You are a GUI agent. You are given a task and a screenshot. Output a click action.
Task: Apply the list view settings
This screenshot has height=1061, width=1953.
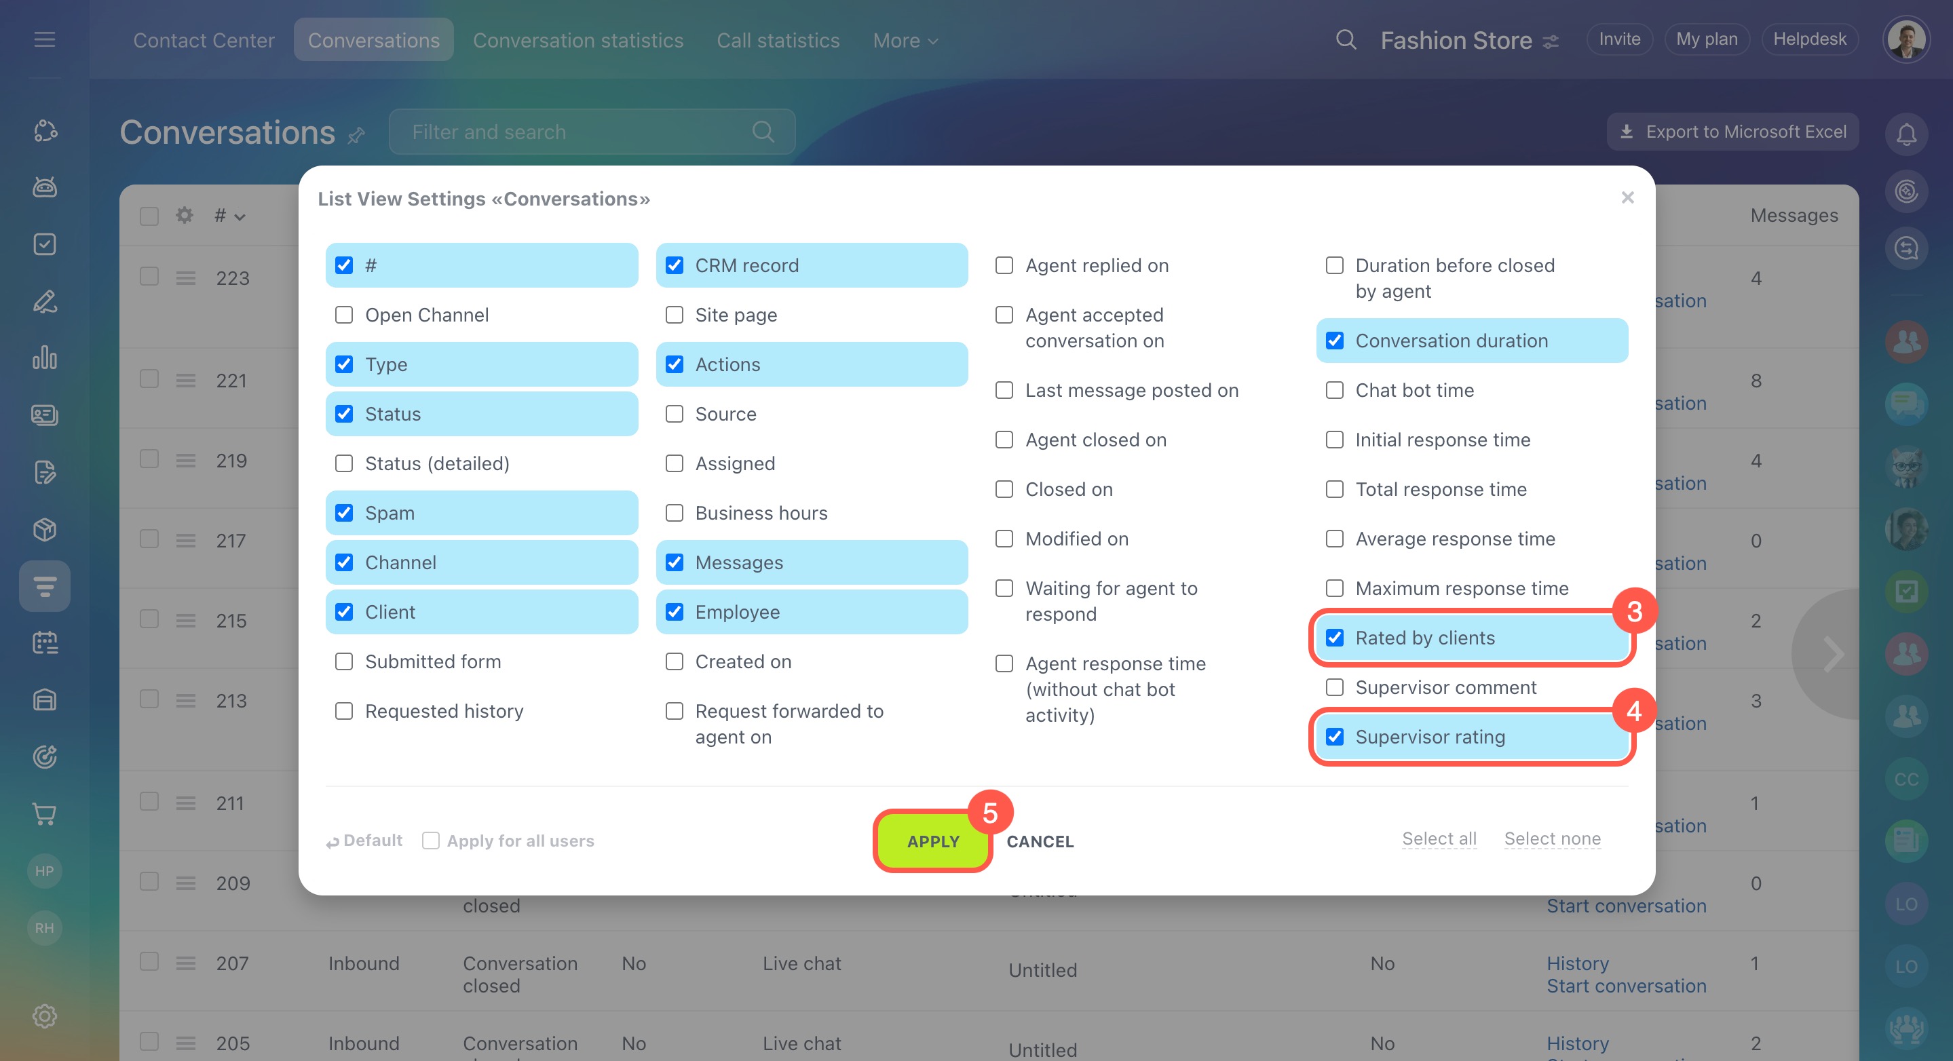click(x=933, y=841)
